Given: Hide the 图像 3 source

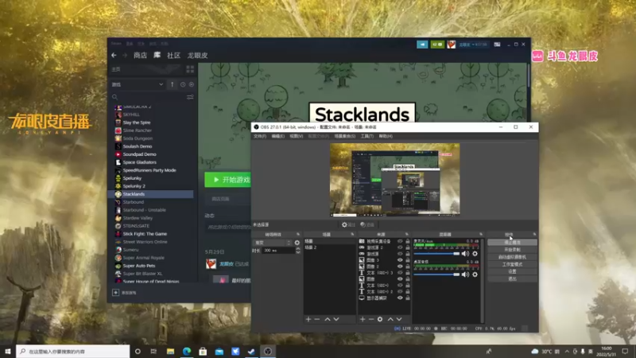Looking at the screenshot, I should (400, 260).
